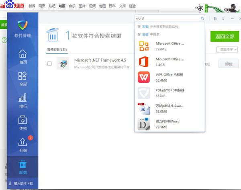
Task: Select PDF到WORD转换器 result
Action: tap(170, 93)
